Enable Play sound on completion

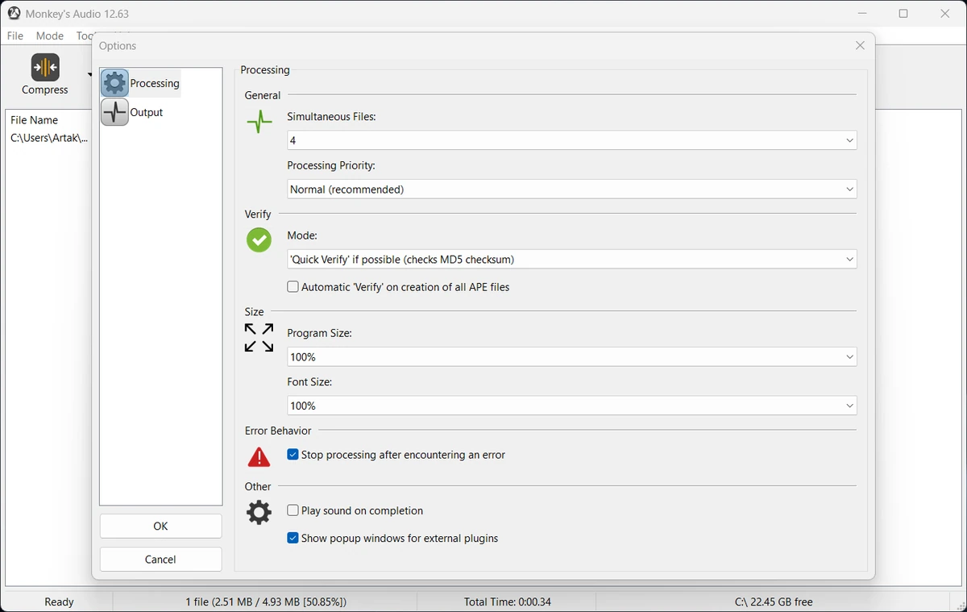click(293, 510)
